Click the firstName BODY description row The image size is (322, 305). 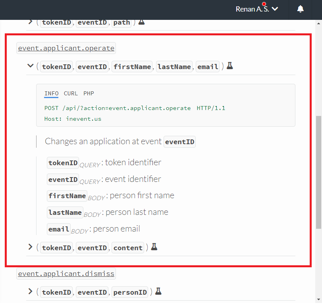111,196
